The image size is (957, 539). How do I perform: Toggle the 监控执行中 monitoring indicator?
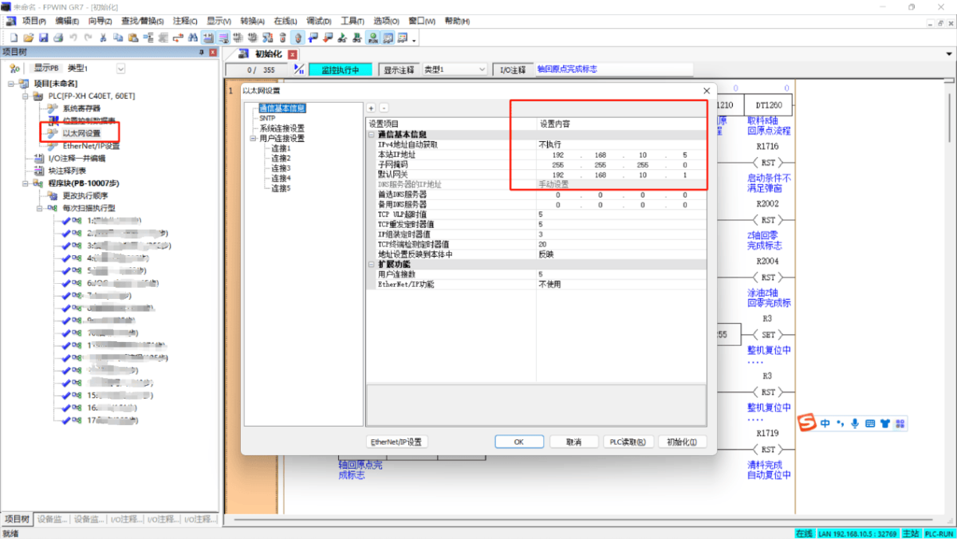[340, 70]
